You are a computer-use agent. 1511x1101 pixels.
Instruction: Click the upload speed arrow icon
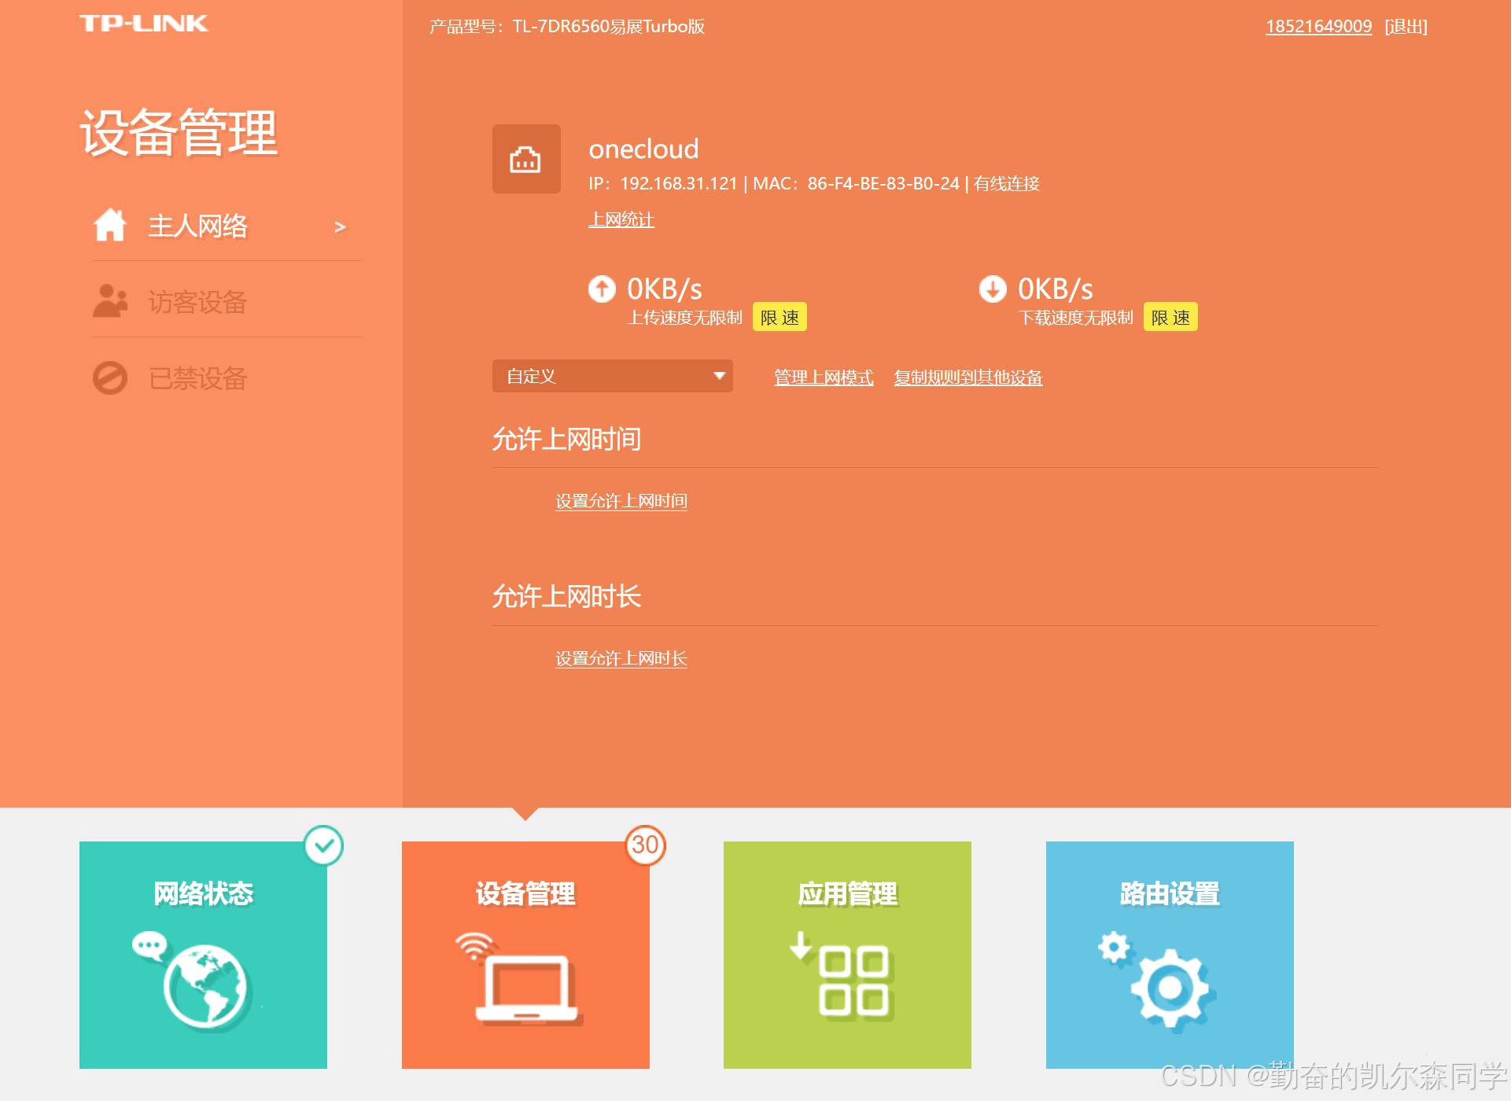click(603, 289)
